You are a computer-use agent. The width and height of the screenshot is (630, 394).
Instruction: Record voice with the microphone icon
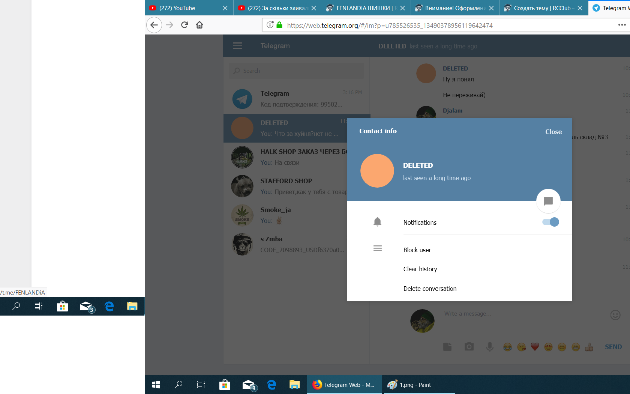tap(490, 347)
